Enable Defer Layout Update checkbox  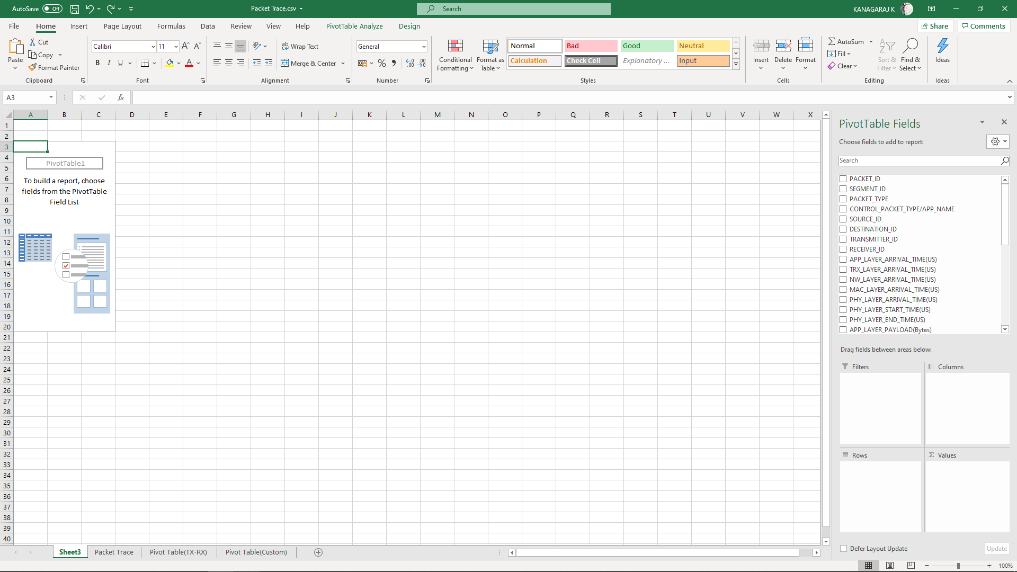click(x=843, y=549)
